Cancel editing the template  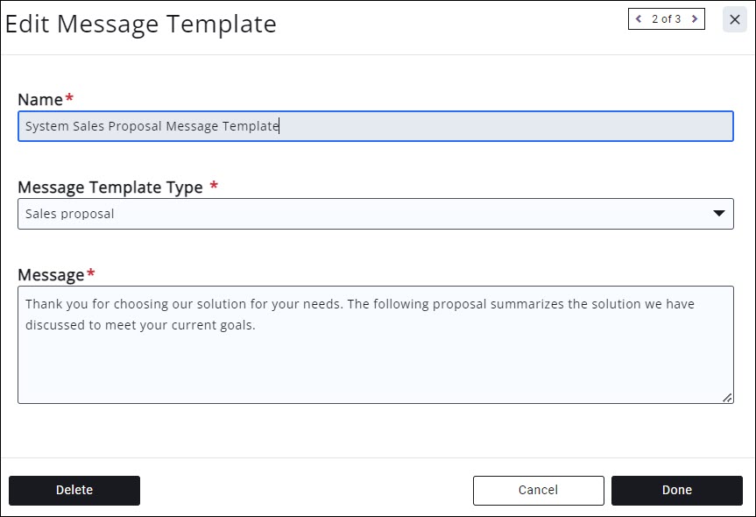(x=538, y=491)
